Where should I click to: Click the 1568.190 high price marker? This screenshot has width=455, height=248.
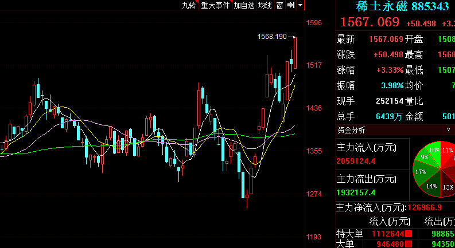[272, 37]
